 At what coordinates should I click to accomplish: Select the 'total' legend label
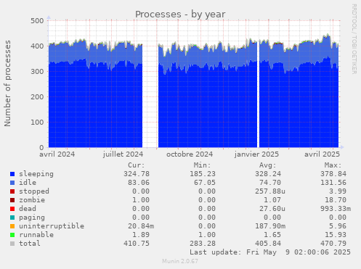point(30,244)
